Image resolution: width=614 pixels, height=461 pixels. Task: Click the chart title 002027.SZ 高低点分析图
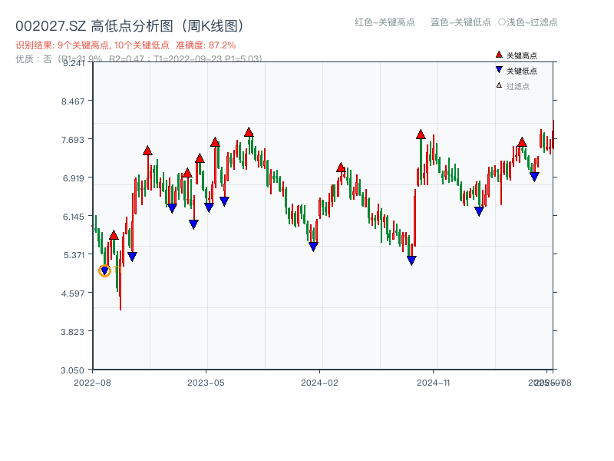(x=129, y=26)
